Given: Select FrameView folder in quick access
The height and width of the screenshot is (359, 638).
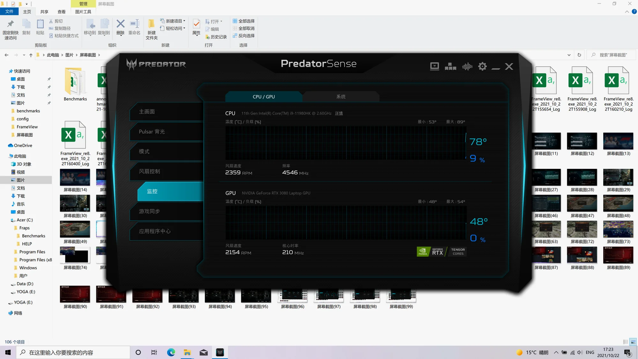Looking at the screenshot, I should 27,127.
